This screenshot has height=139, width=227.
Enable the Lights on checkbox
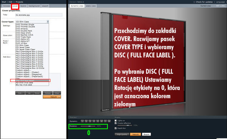pos(115,120)
